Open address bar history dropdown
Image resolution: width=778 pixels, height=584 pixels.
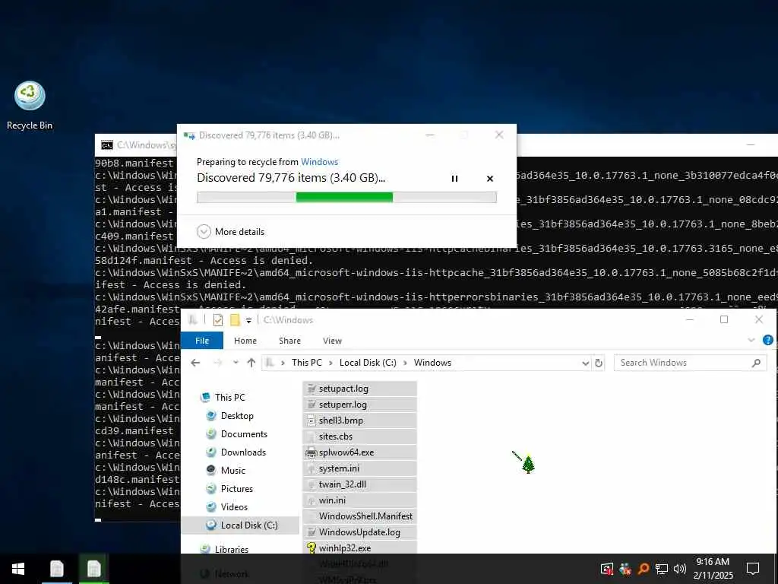[586, 363]
